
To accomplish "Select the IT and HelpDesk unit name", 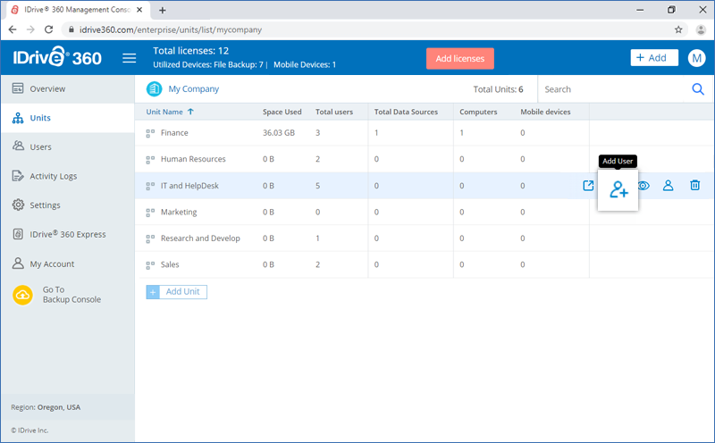I will (189, 186).
